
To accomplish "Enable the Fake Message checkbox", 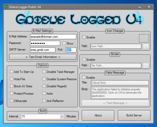I will pyautogui.click(x=84, y=77).
